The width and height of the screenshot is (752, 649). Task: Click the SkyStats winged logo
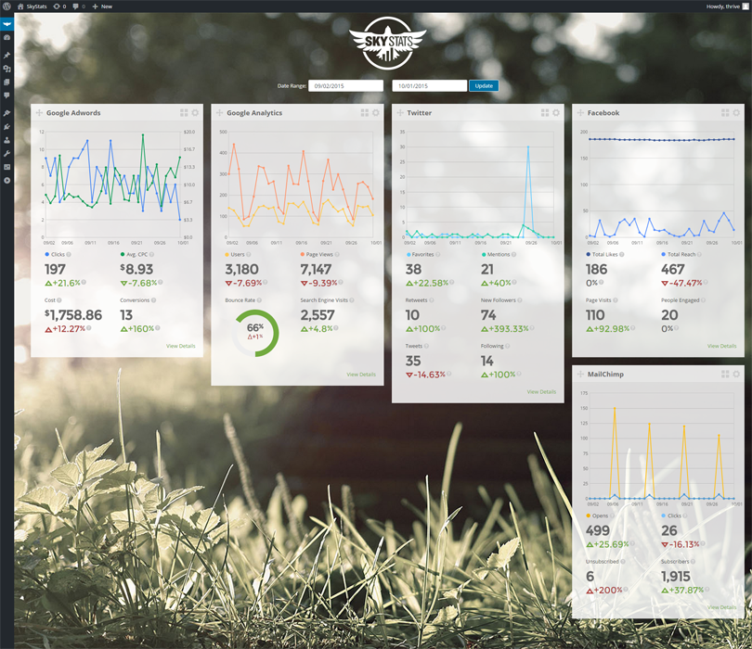click(x=387, y=43)
